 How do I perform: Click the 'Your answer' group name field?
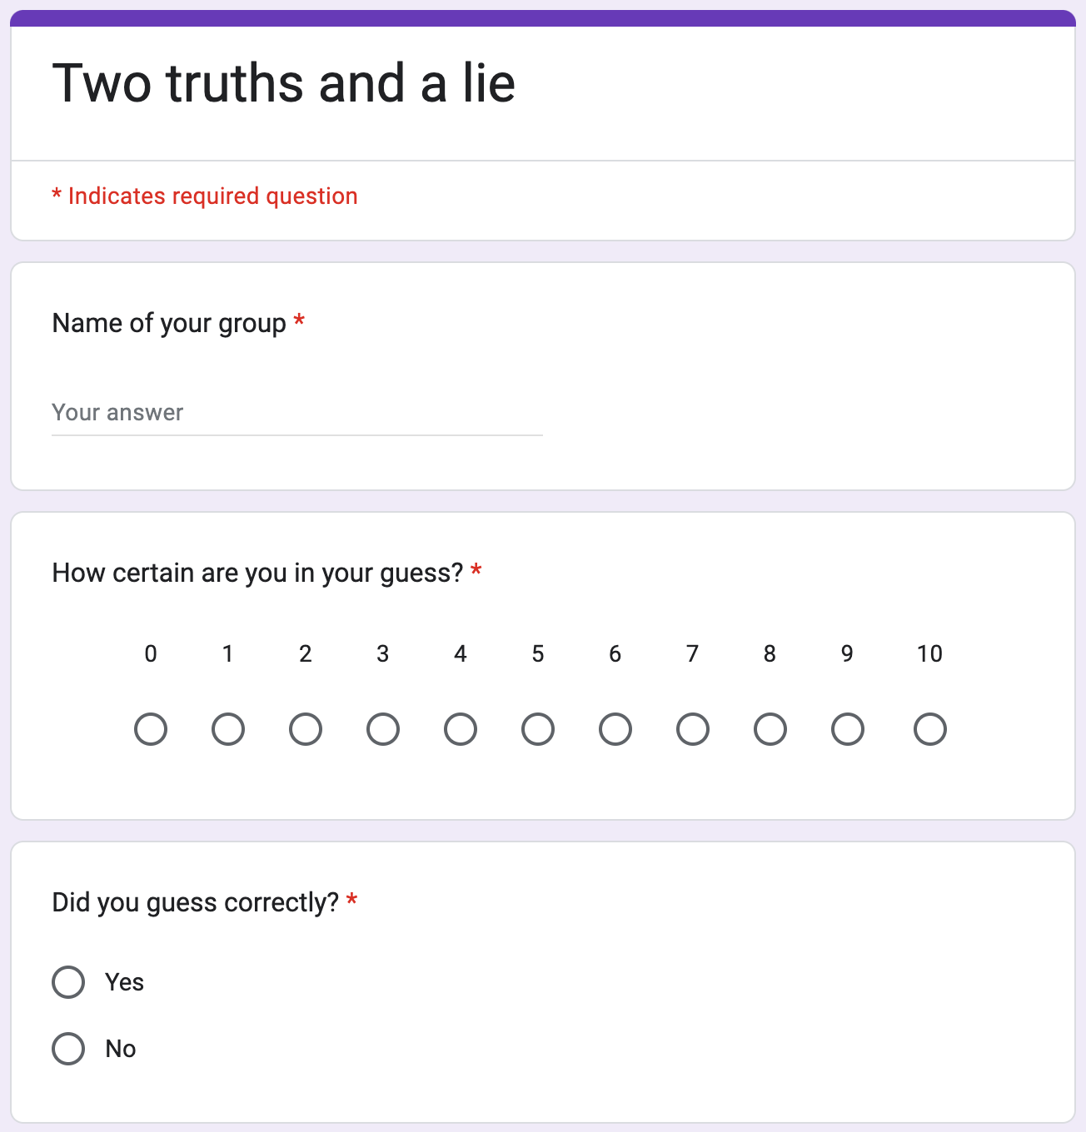click(x=296, y=413)
